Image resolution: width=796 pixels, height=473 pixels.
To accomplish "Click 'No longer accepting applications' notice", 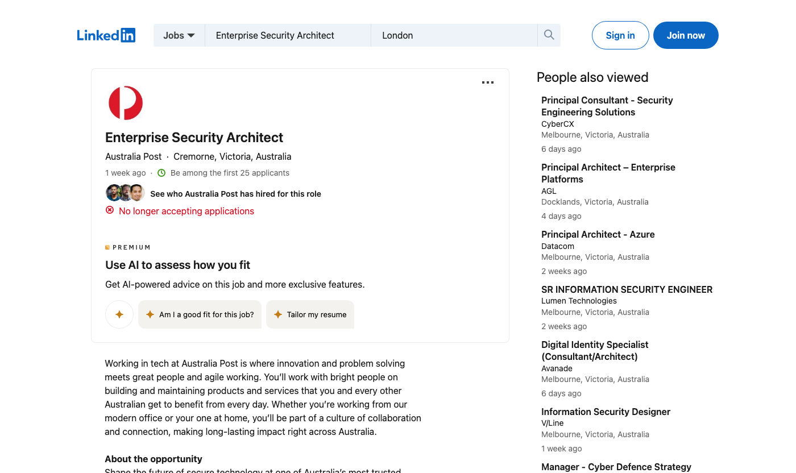I will pyautogui.click(x=186, y=211).
